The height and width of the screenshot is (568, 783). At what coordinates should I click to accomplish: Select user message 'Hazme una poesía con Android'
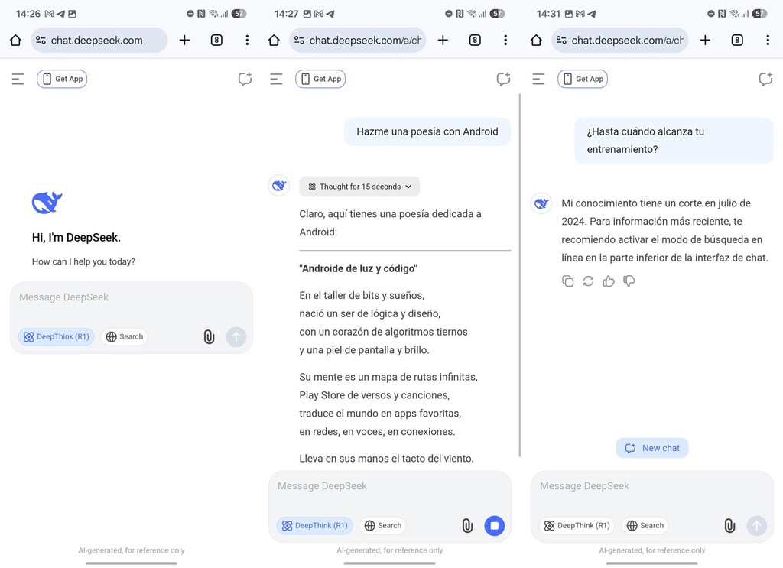point(427,131)
